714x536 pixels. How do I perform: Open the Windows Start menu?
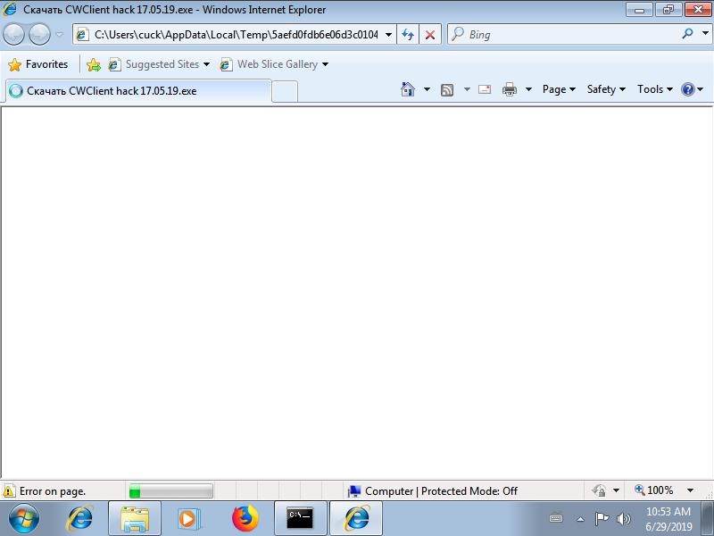[24, 518]
